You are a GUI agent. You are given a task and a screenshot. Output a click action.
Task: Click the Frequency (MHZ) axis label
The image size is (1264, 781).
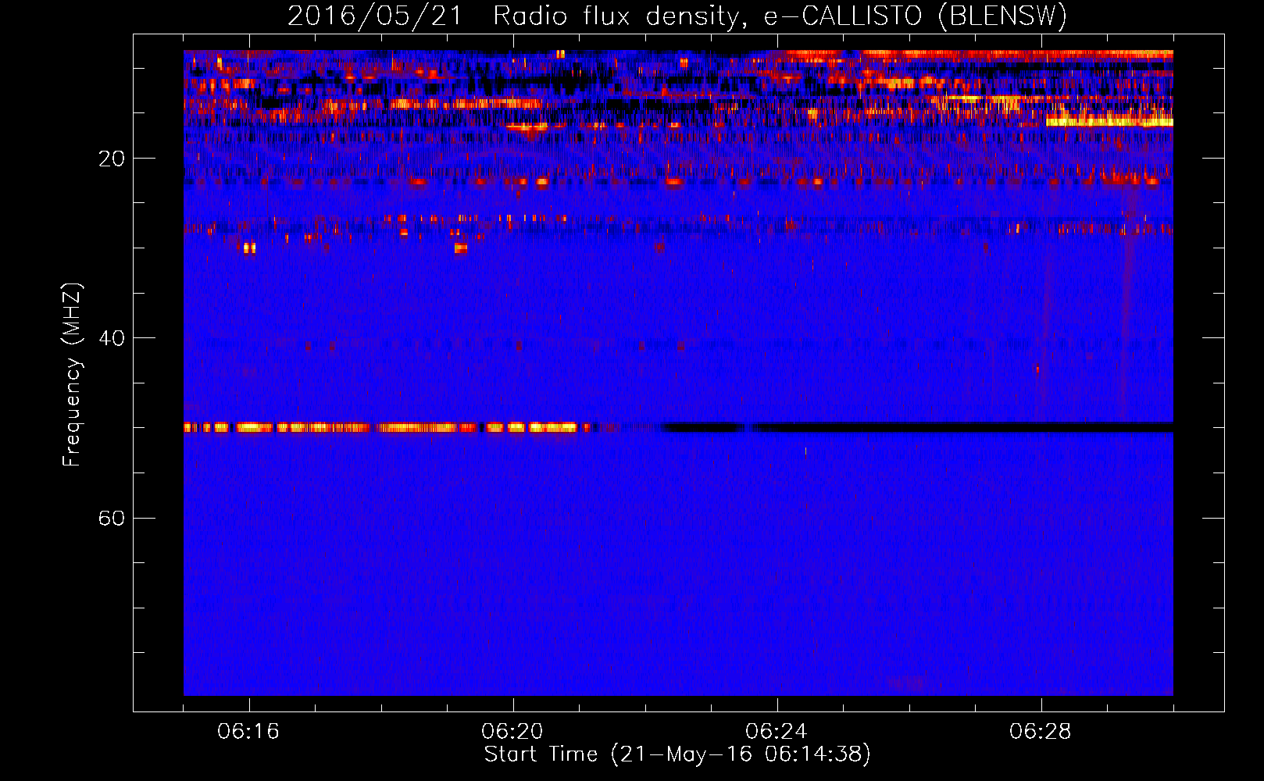coord(72,375)
